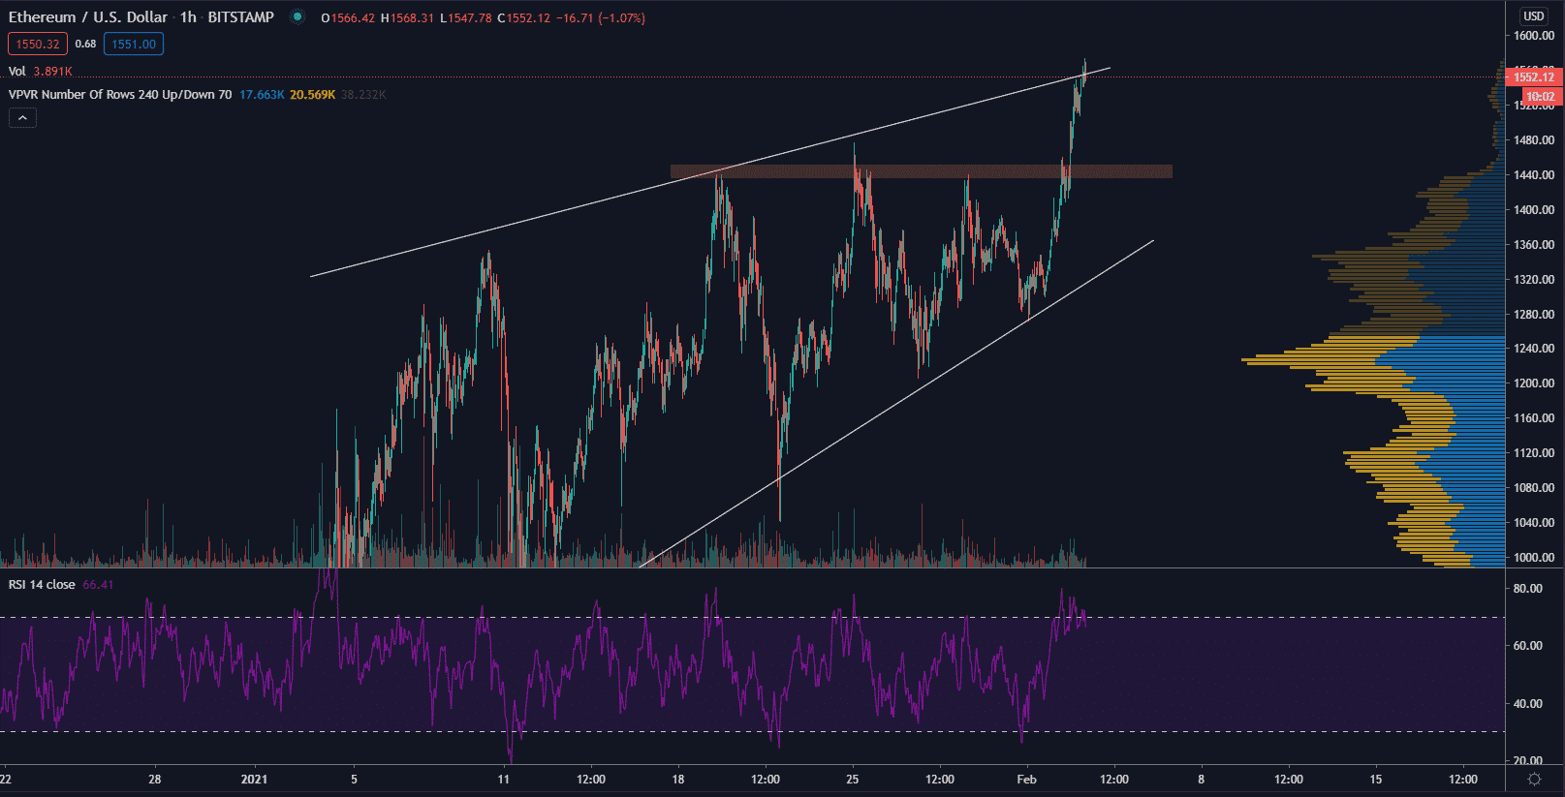Open the USD currency selector

tap(1533, 15)
